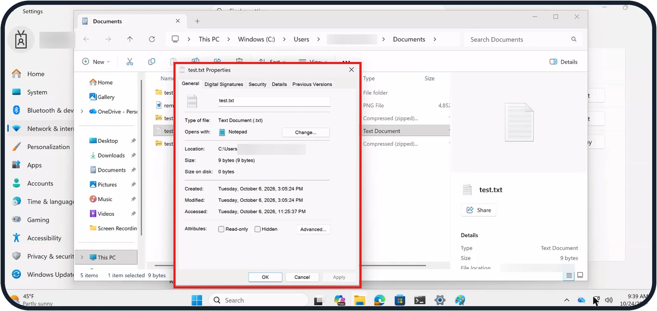
Task: Open the Details tab in Properties dialog
Action: [x=279, y=84]
